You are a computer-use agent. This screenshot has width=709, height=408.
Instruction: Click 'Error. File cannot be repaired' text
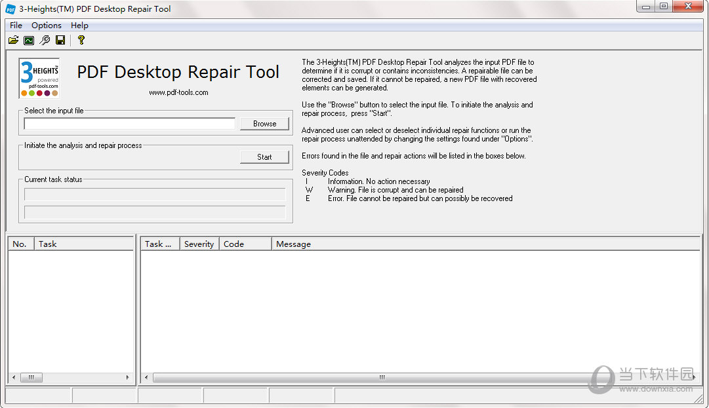point(420,198)
